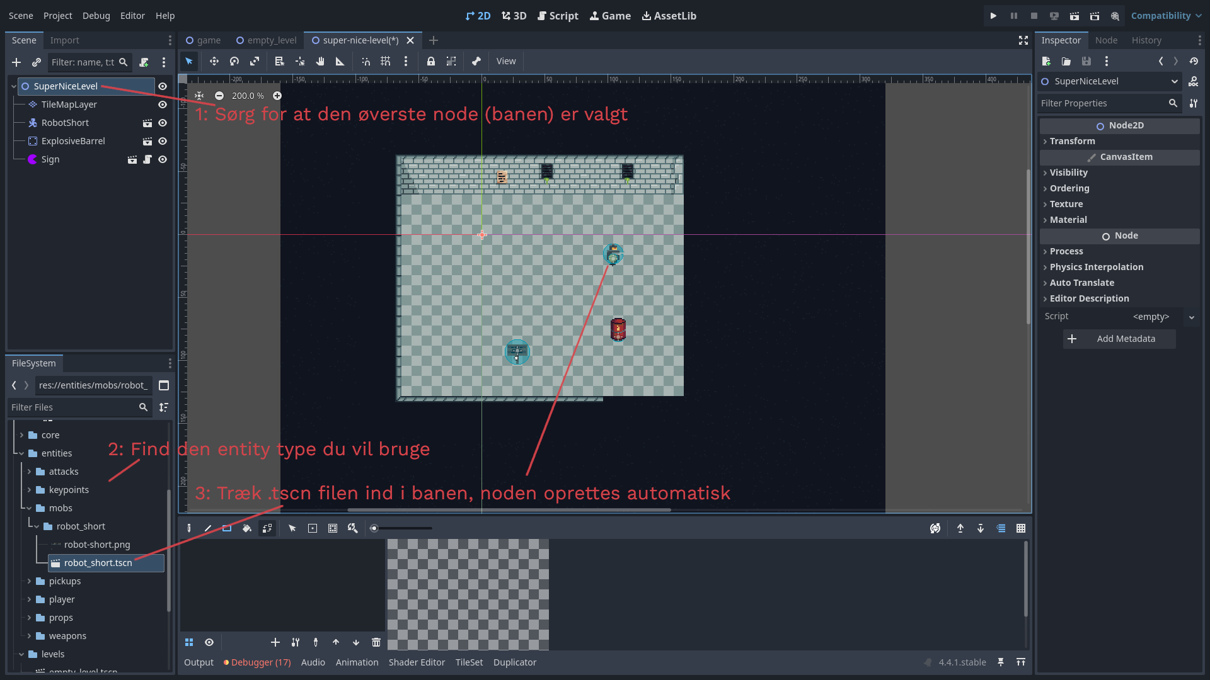Image resolution: width=1210 pixels, height=680 pixels.
Task: Expand the pickups folder
Action: pos(29,581)
